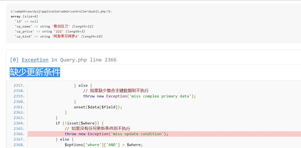Viewport: 301px width, 148px height.
Task: Click the 'Query.php line 2366' header text
Action: point(88,60)
